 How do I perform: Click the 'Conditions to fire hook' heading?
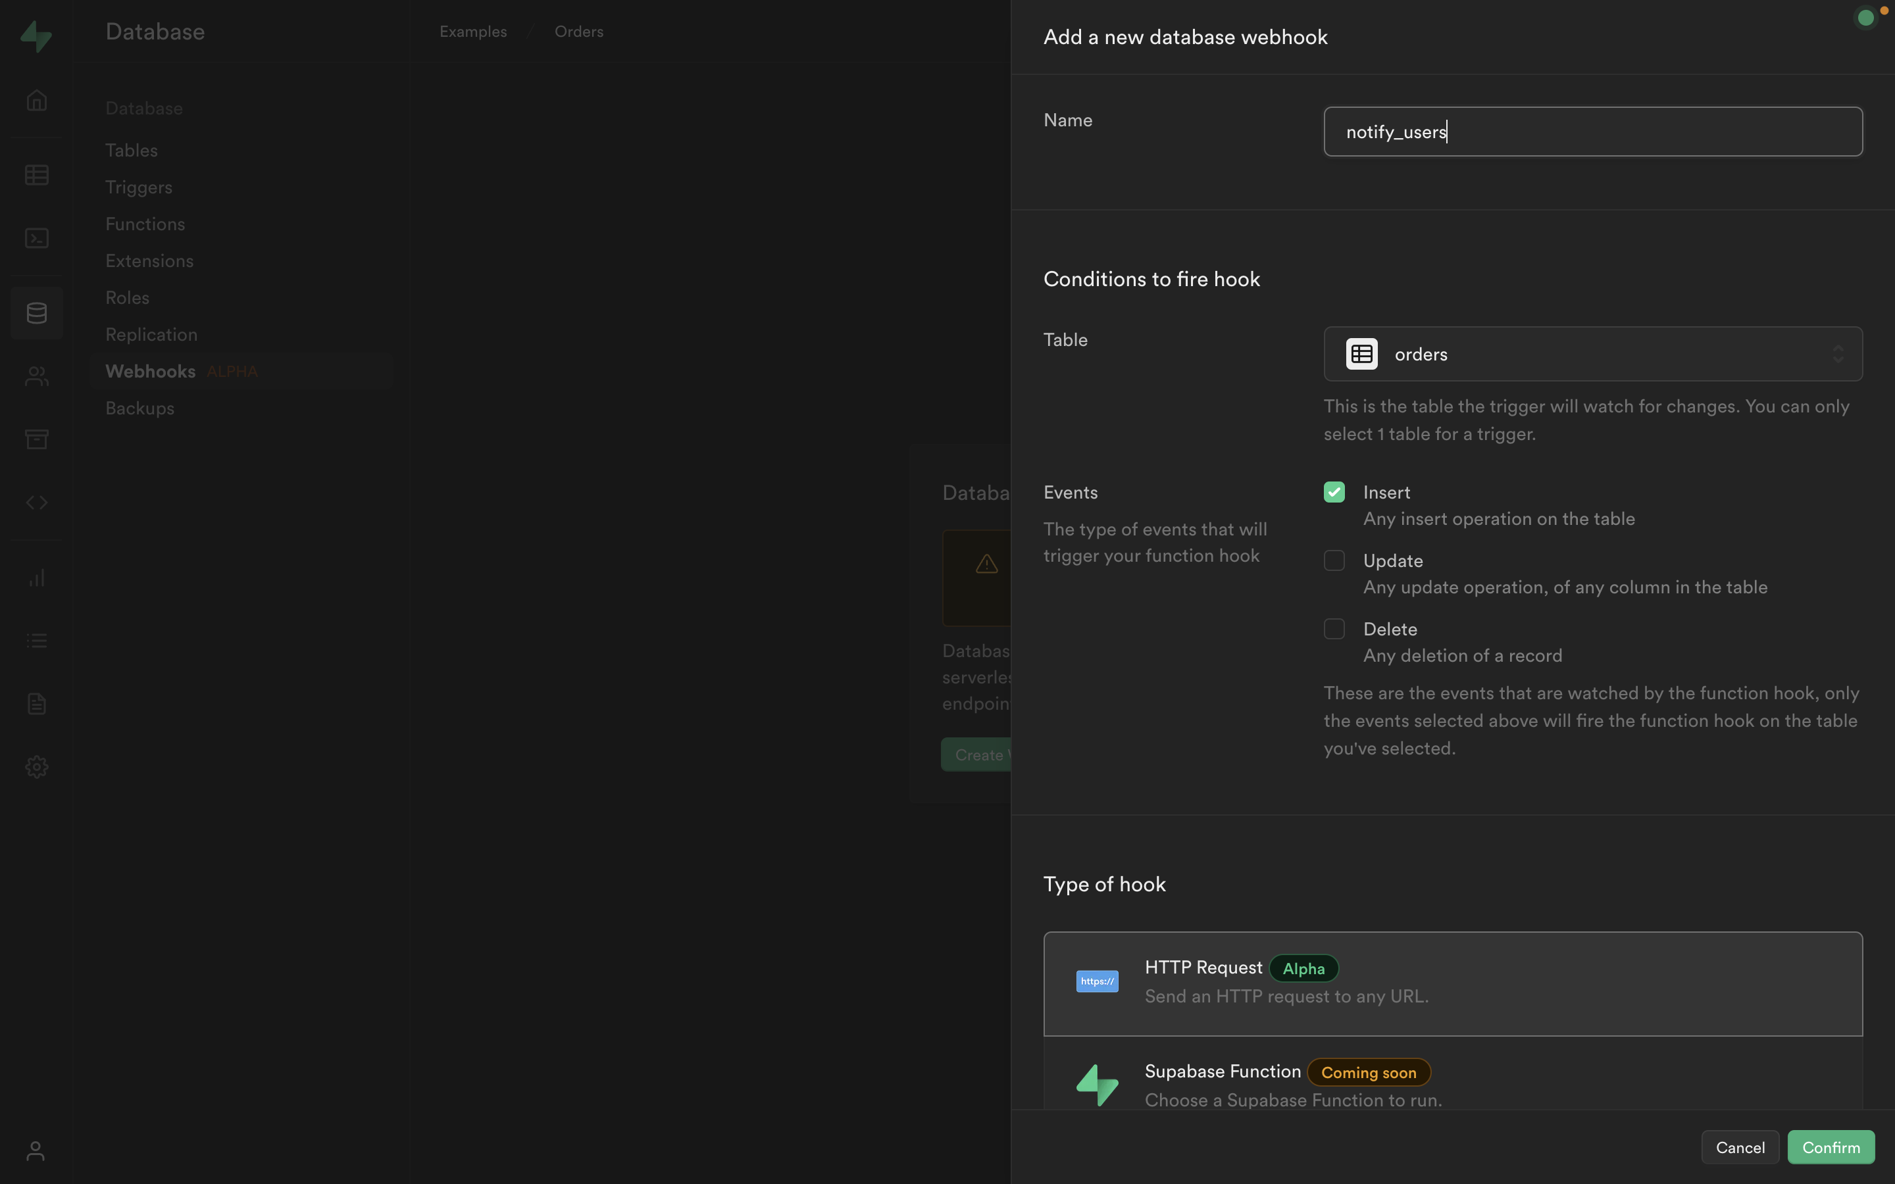coord(1152,279)
